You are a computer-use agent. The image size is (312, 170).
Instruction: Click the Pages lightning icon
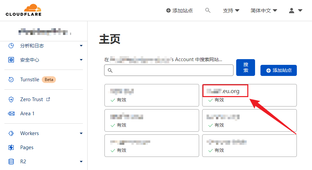coord(11,147)
